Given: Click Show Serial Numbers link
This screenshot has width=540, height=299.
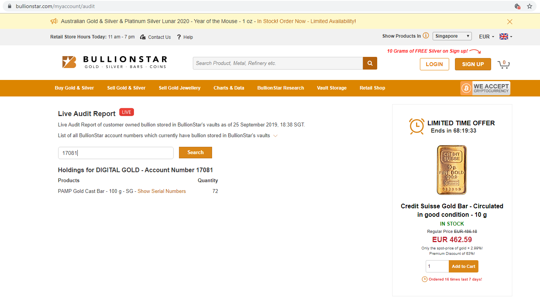Looking at the screenshot, I should click(162, 191).
